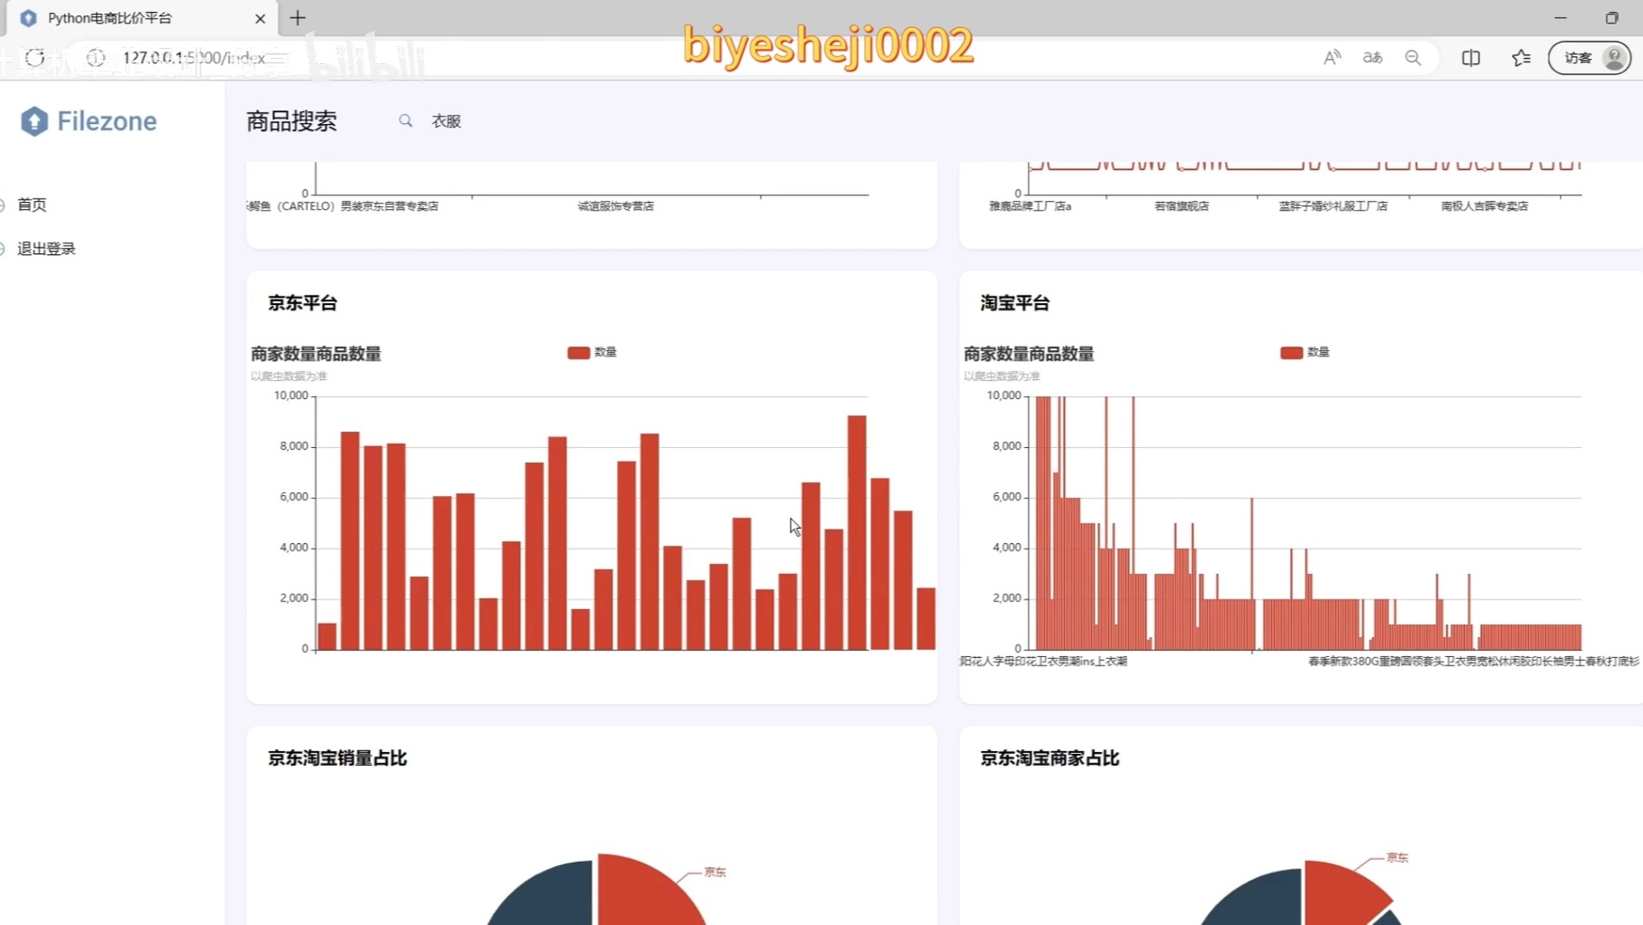Click the search magnifier icon beside 衣服
This screenshot has width=1643, height=925.
coord(404,120)
